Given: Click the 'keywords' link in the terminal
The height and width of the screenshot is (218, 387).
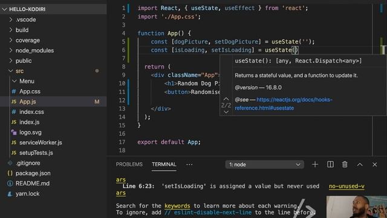Looking at the screenshot, I should 177,206.
